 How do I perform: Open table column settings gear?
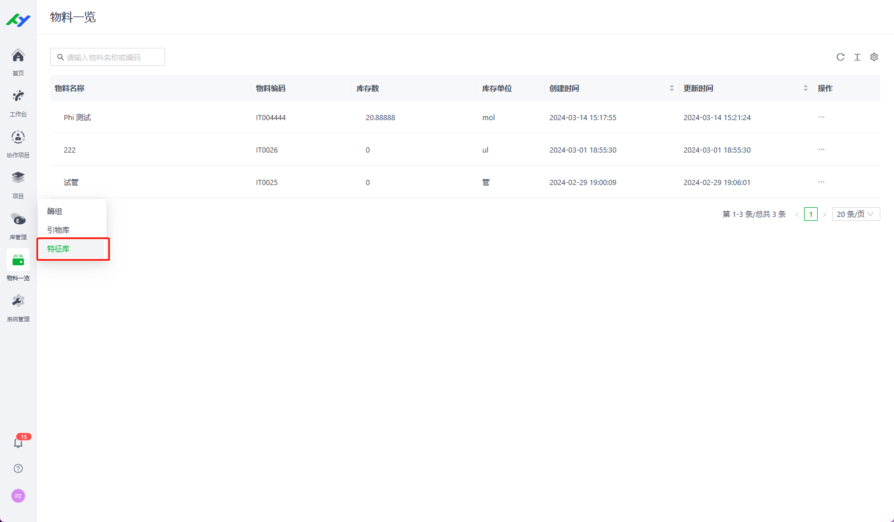click(x=874, y=57)
